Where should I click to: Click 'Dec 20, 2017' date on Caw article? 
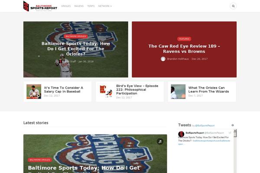[x=199, y=59]
